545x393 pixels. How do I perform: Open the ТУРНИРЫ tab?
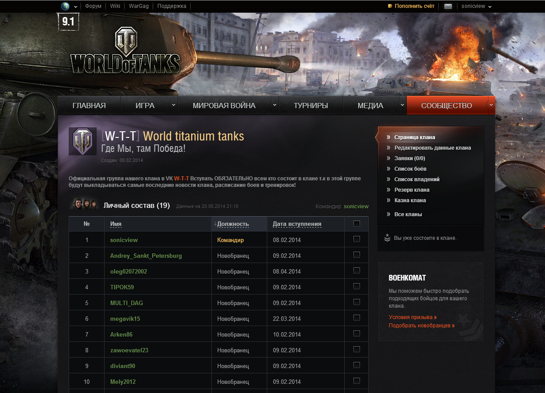[x=311, y=105]
